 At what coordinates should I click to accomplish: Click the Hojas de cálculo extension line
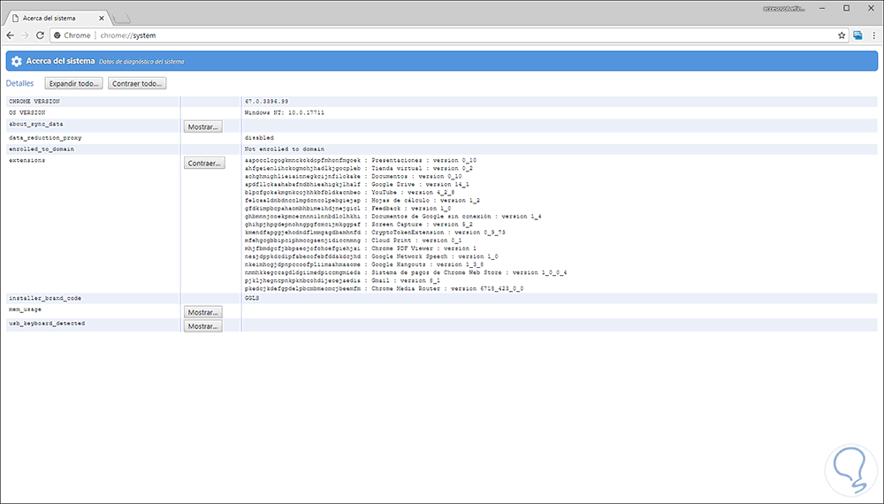pyautogui.click(x=362, y=200)
